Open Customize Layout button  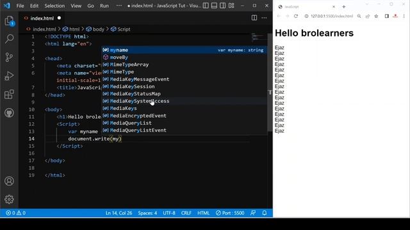point(231,6)
